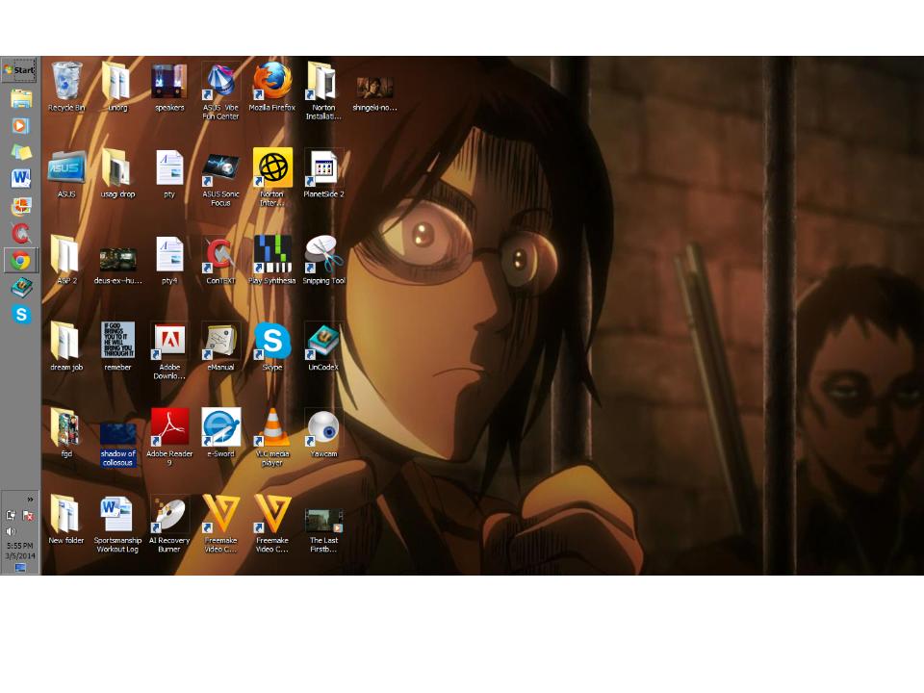This screenshot has width=924, height=693.
Task: Select the Play Synthesia shortcut
Action: 271,260
